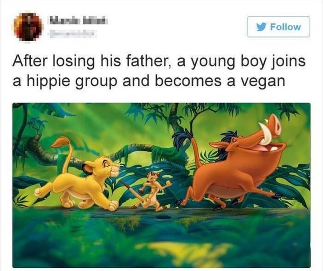Click the blurred username handle

click(72, 33)
